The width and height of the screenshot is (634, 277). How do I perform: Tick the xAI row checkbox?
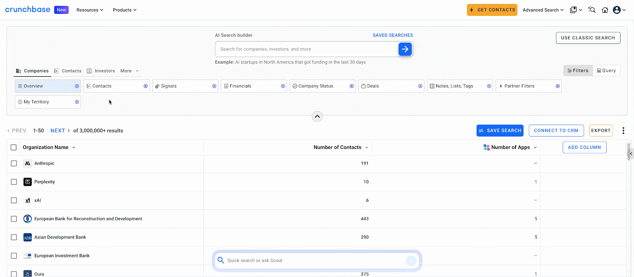pyautogui.click(x=14, y=200)
